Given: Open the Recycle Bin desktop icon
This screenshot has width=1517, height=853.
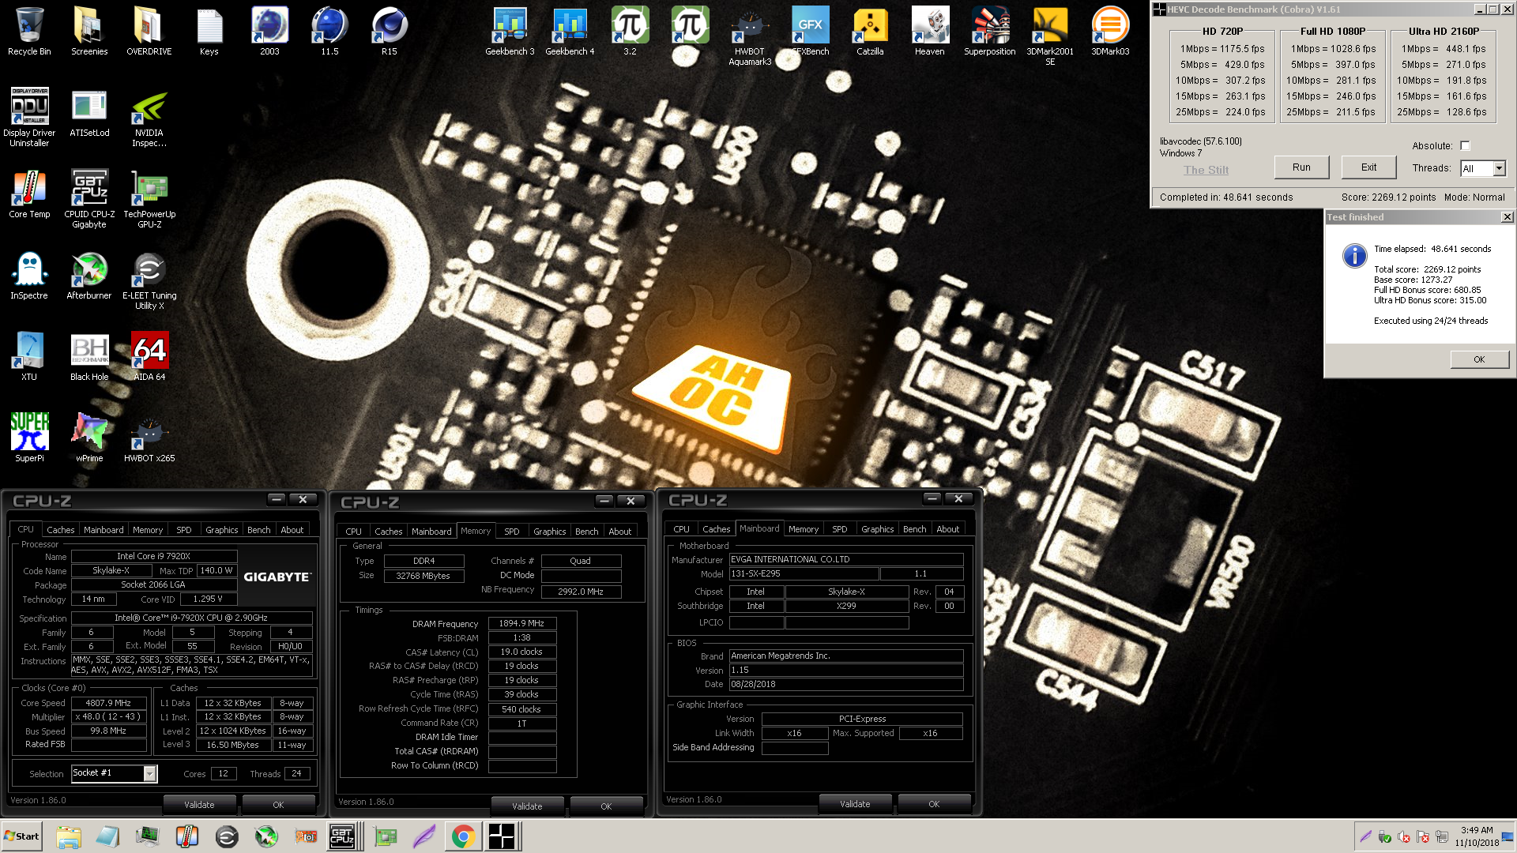Looking at the screenshot, I should point(29,32).
